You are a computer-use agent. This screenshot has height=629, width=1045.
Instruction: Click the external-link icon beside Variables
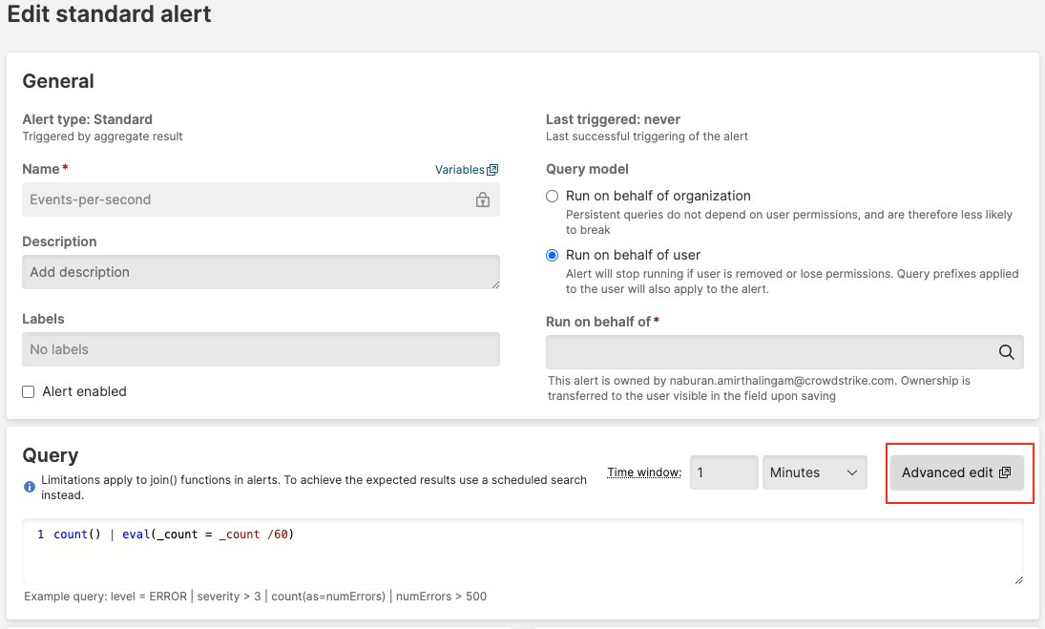coord(492,170)
